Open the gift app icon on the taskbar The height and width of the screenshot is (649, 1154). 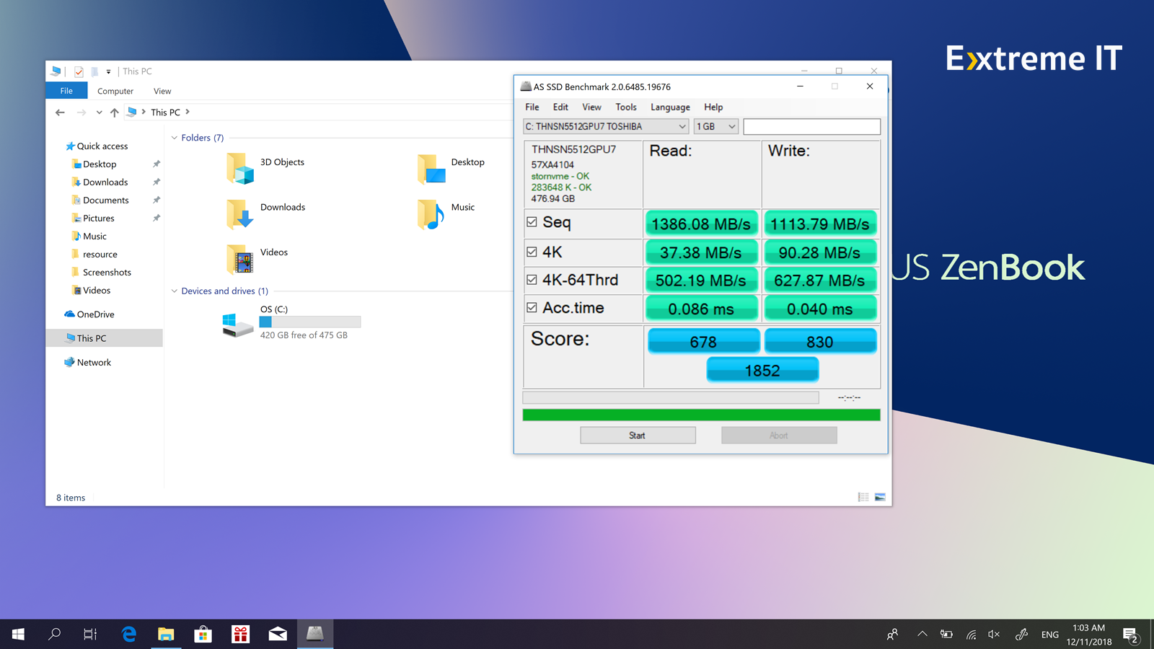click(x=240, y=634)
